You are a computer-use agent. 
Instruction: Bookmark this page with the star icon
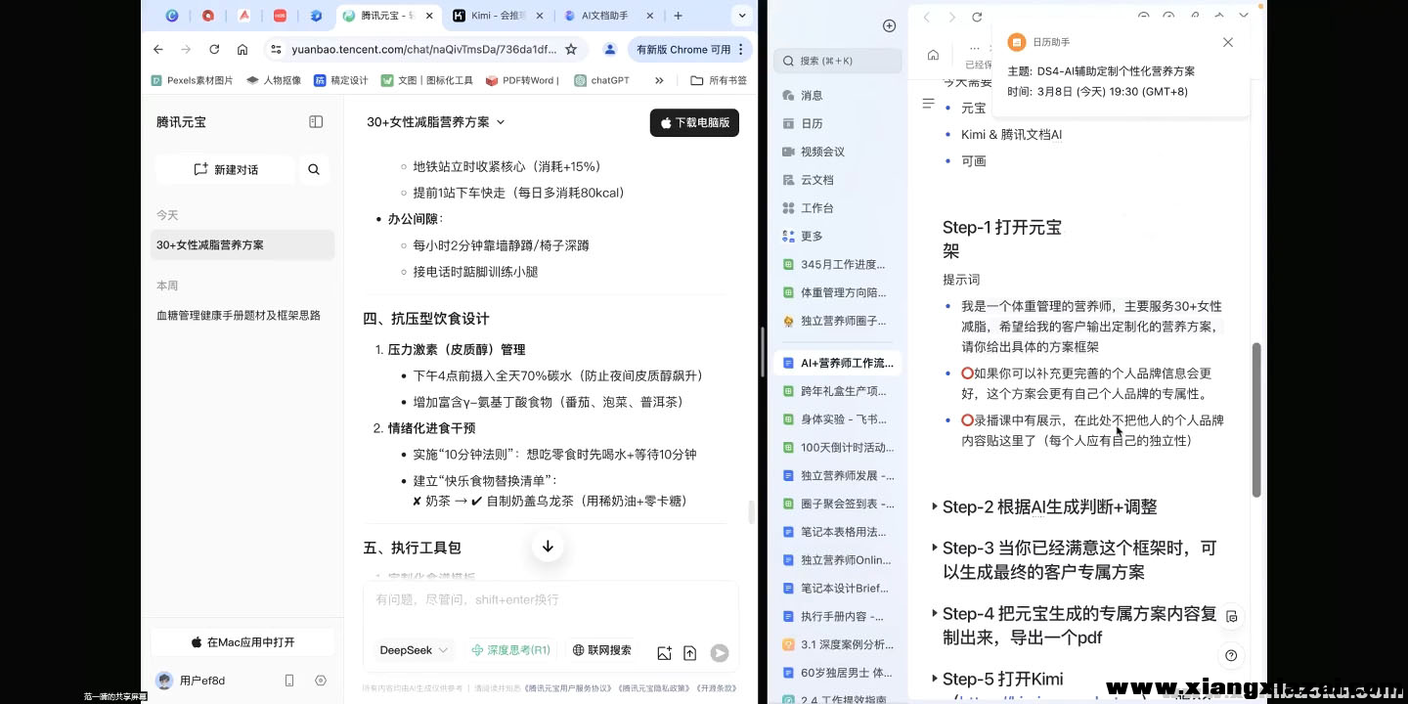(x=571, y=49)
